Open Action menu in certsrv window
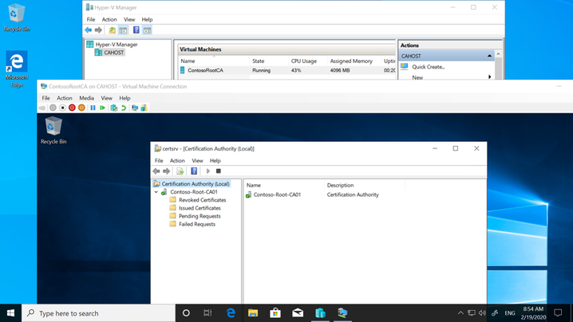 [177, 161]
